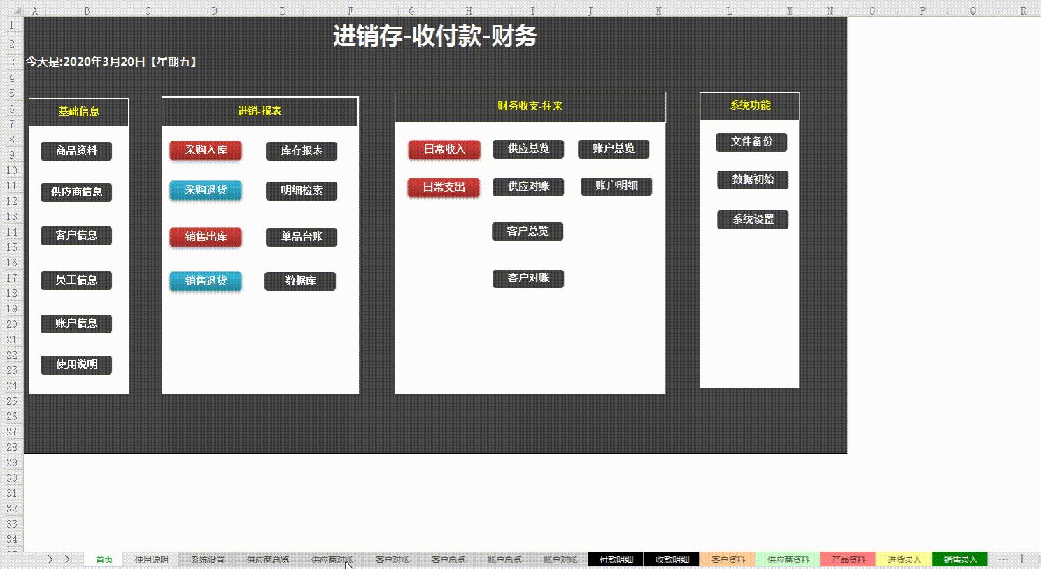The image size is (1041, 569).
Task: Launch 文件备份 in 系统功能 panel
Action: pos(751,142)
